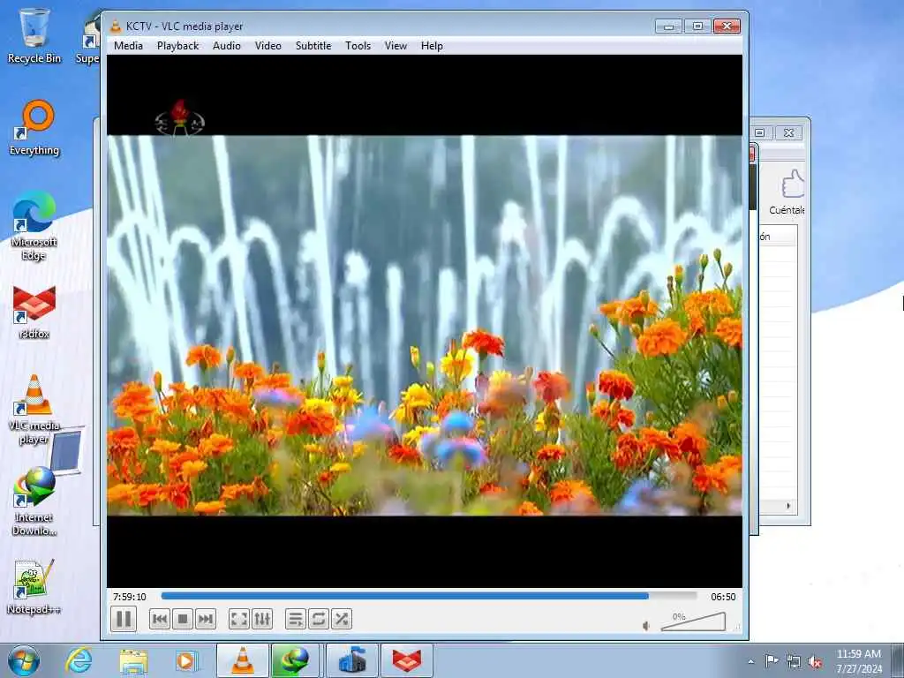The image size is (904, 678).
Task: Open Windows Media Player from taskbar
Action: pyautogui.click(x=187, y=661)
